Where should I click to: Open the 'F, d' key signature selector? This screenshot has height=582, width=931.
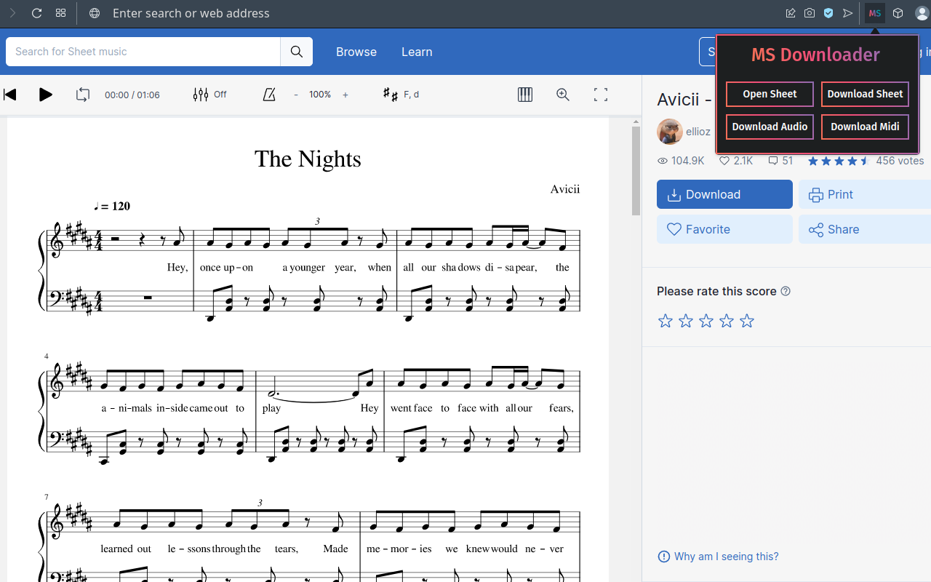400,95
